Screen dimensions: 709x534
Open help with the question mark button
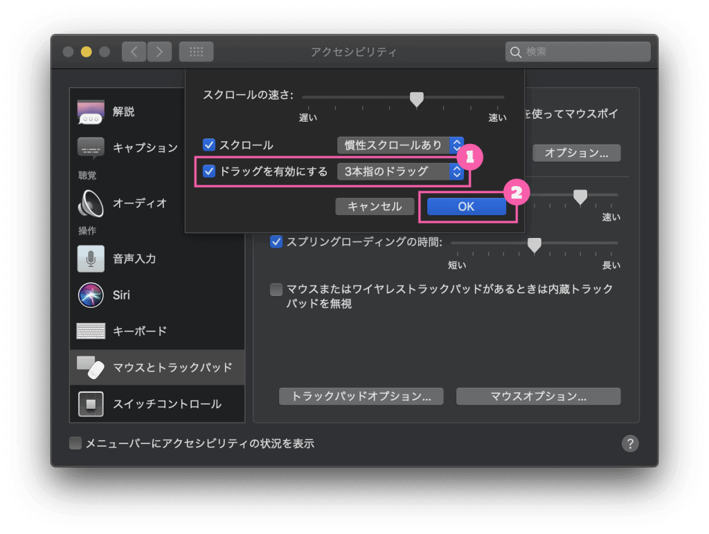tap(630, 443)
